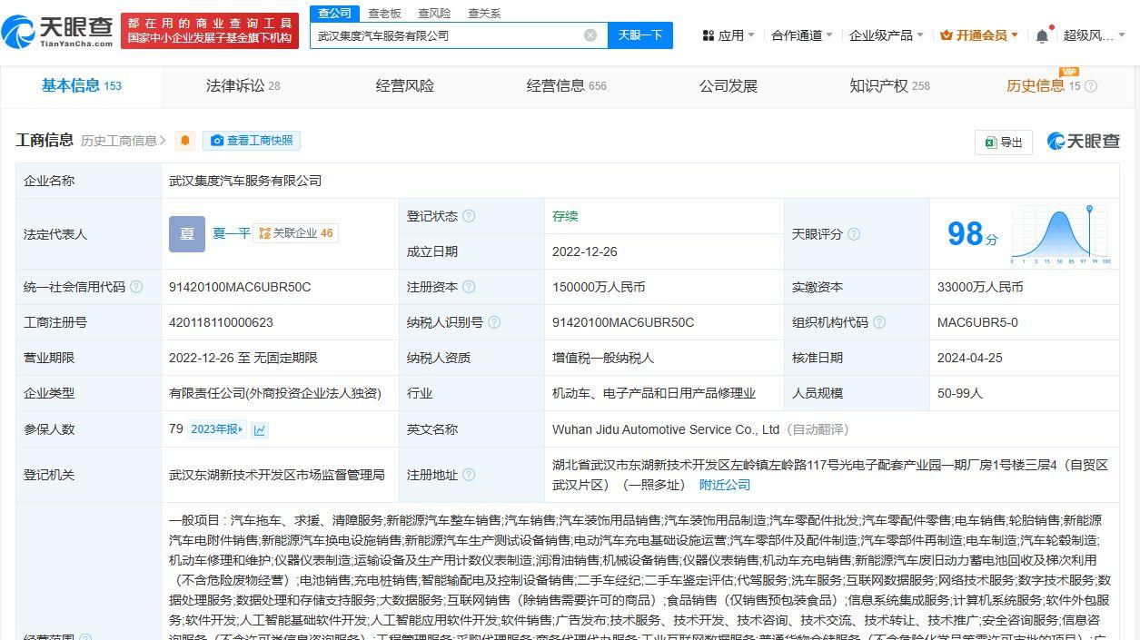Viewport: 1140px width, 640px height.
Task: Click the 导出 export button
Action: pyautogui.click(x=1004, y=142)
